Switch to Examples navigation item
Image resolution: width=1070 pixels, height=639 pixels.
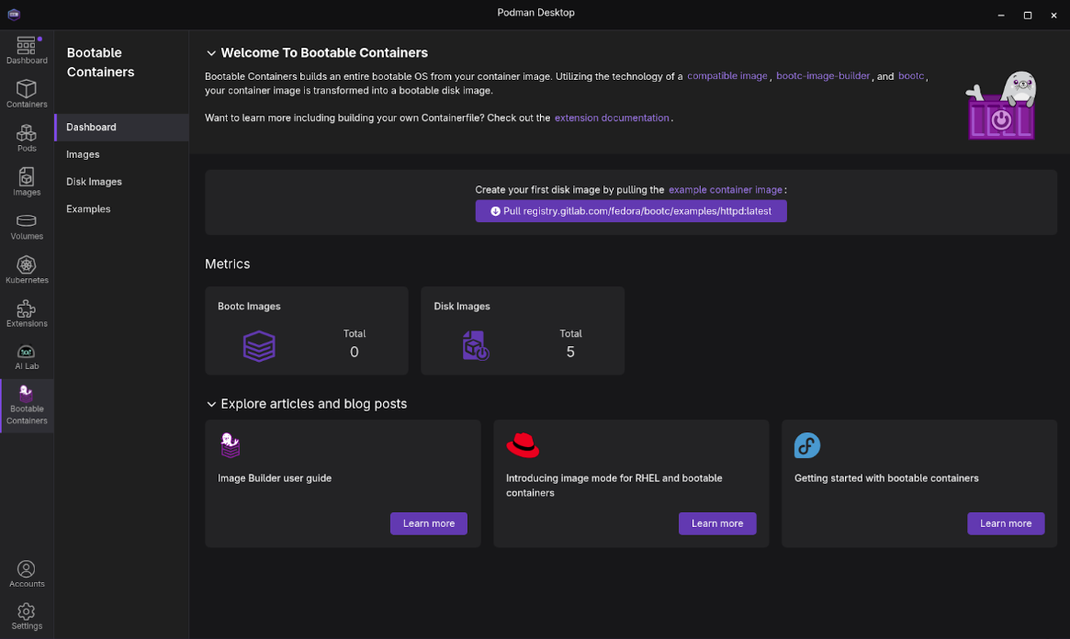click(88, 209)
